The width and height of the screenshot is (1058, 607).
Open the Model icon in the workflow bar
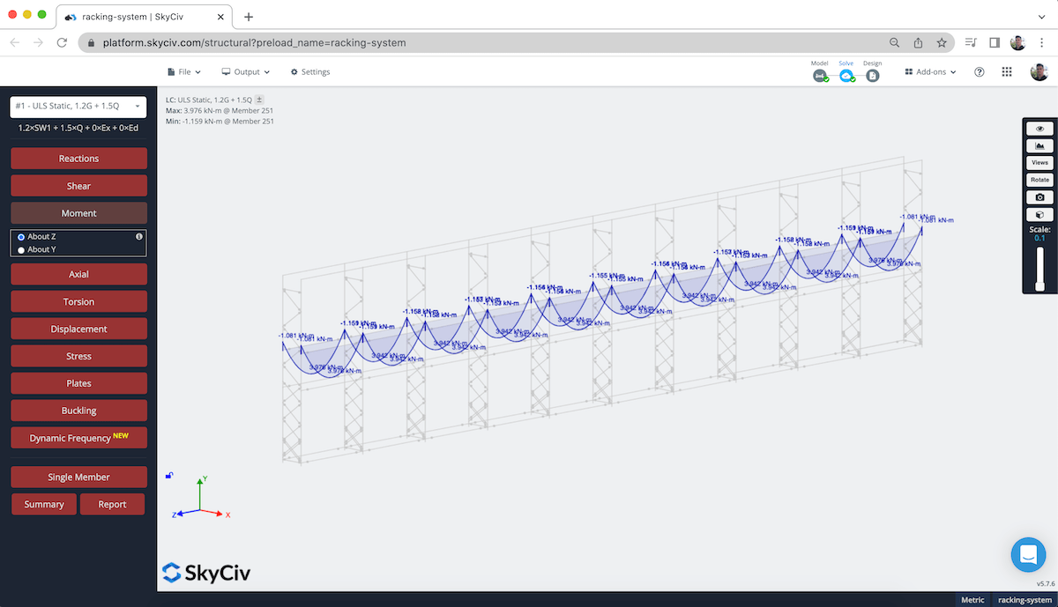(x=820, y=75)
